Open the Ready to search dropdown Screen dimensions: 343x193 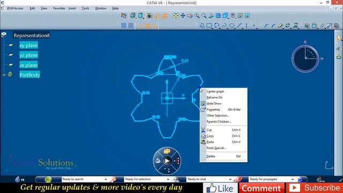(x=106, y=179)
